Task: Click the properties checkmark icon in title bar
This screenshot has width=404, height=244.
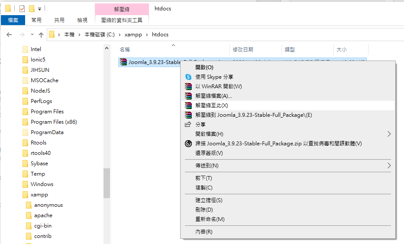Action: [x=22, y=9]
